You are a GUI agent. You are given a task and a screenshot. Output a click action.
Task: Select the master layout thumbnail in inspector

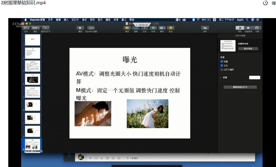[228, 46]
